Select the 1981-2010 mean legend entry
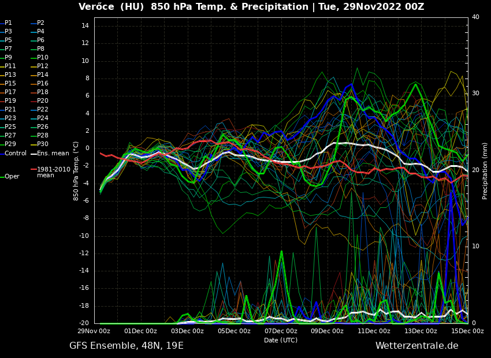This screenshot has height=358, width=491. pyautogui.click(x=53, y=172)
